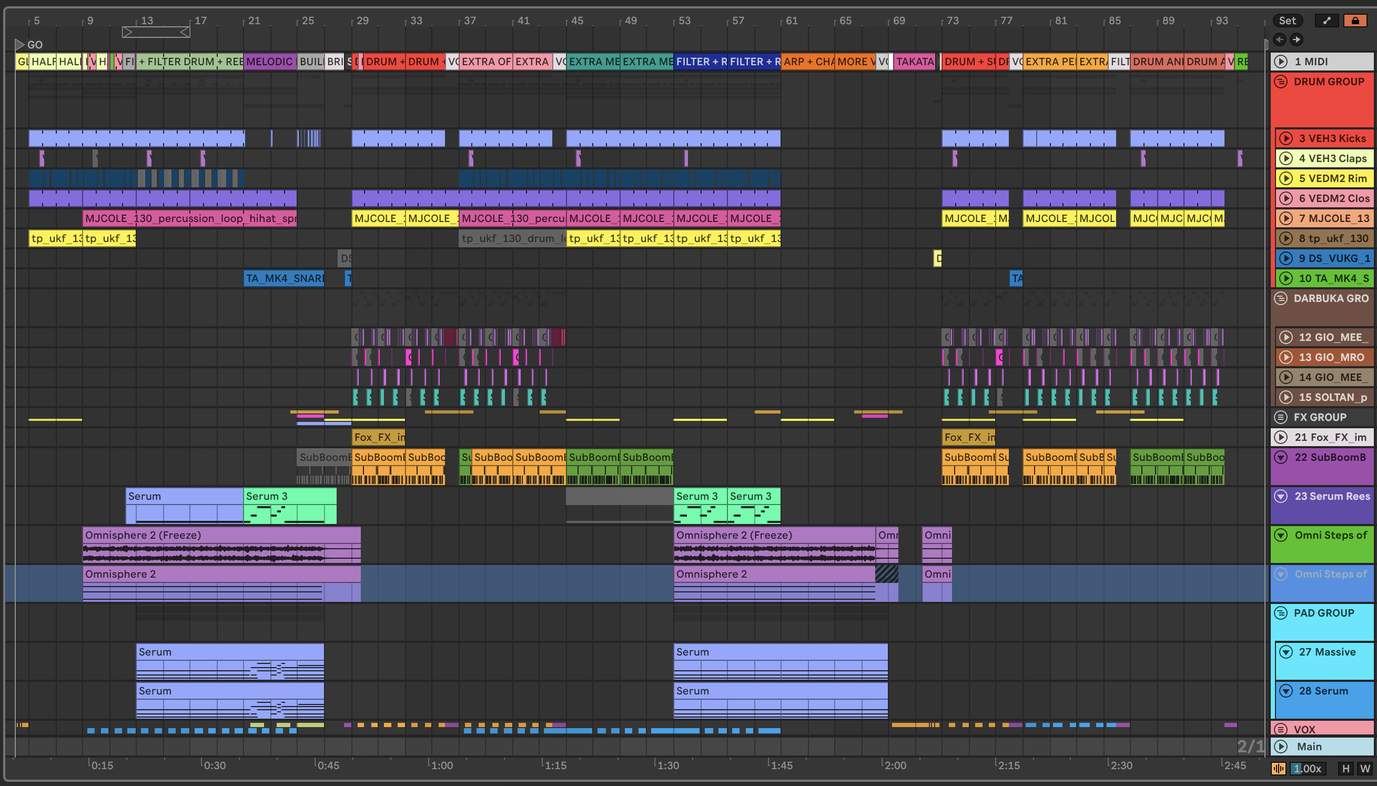Collapse the DRUM GROUP track
Screen dimensions: 1377x786
pos(1280,82)
